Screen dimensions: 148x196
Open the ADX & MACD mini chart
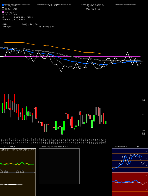(18, 172)
